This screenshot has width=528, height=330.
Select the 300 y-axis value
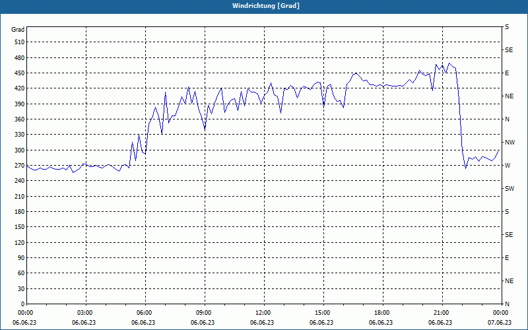pyautogui.click(x=20, y=150)
